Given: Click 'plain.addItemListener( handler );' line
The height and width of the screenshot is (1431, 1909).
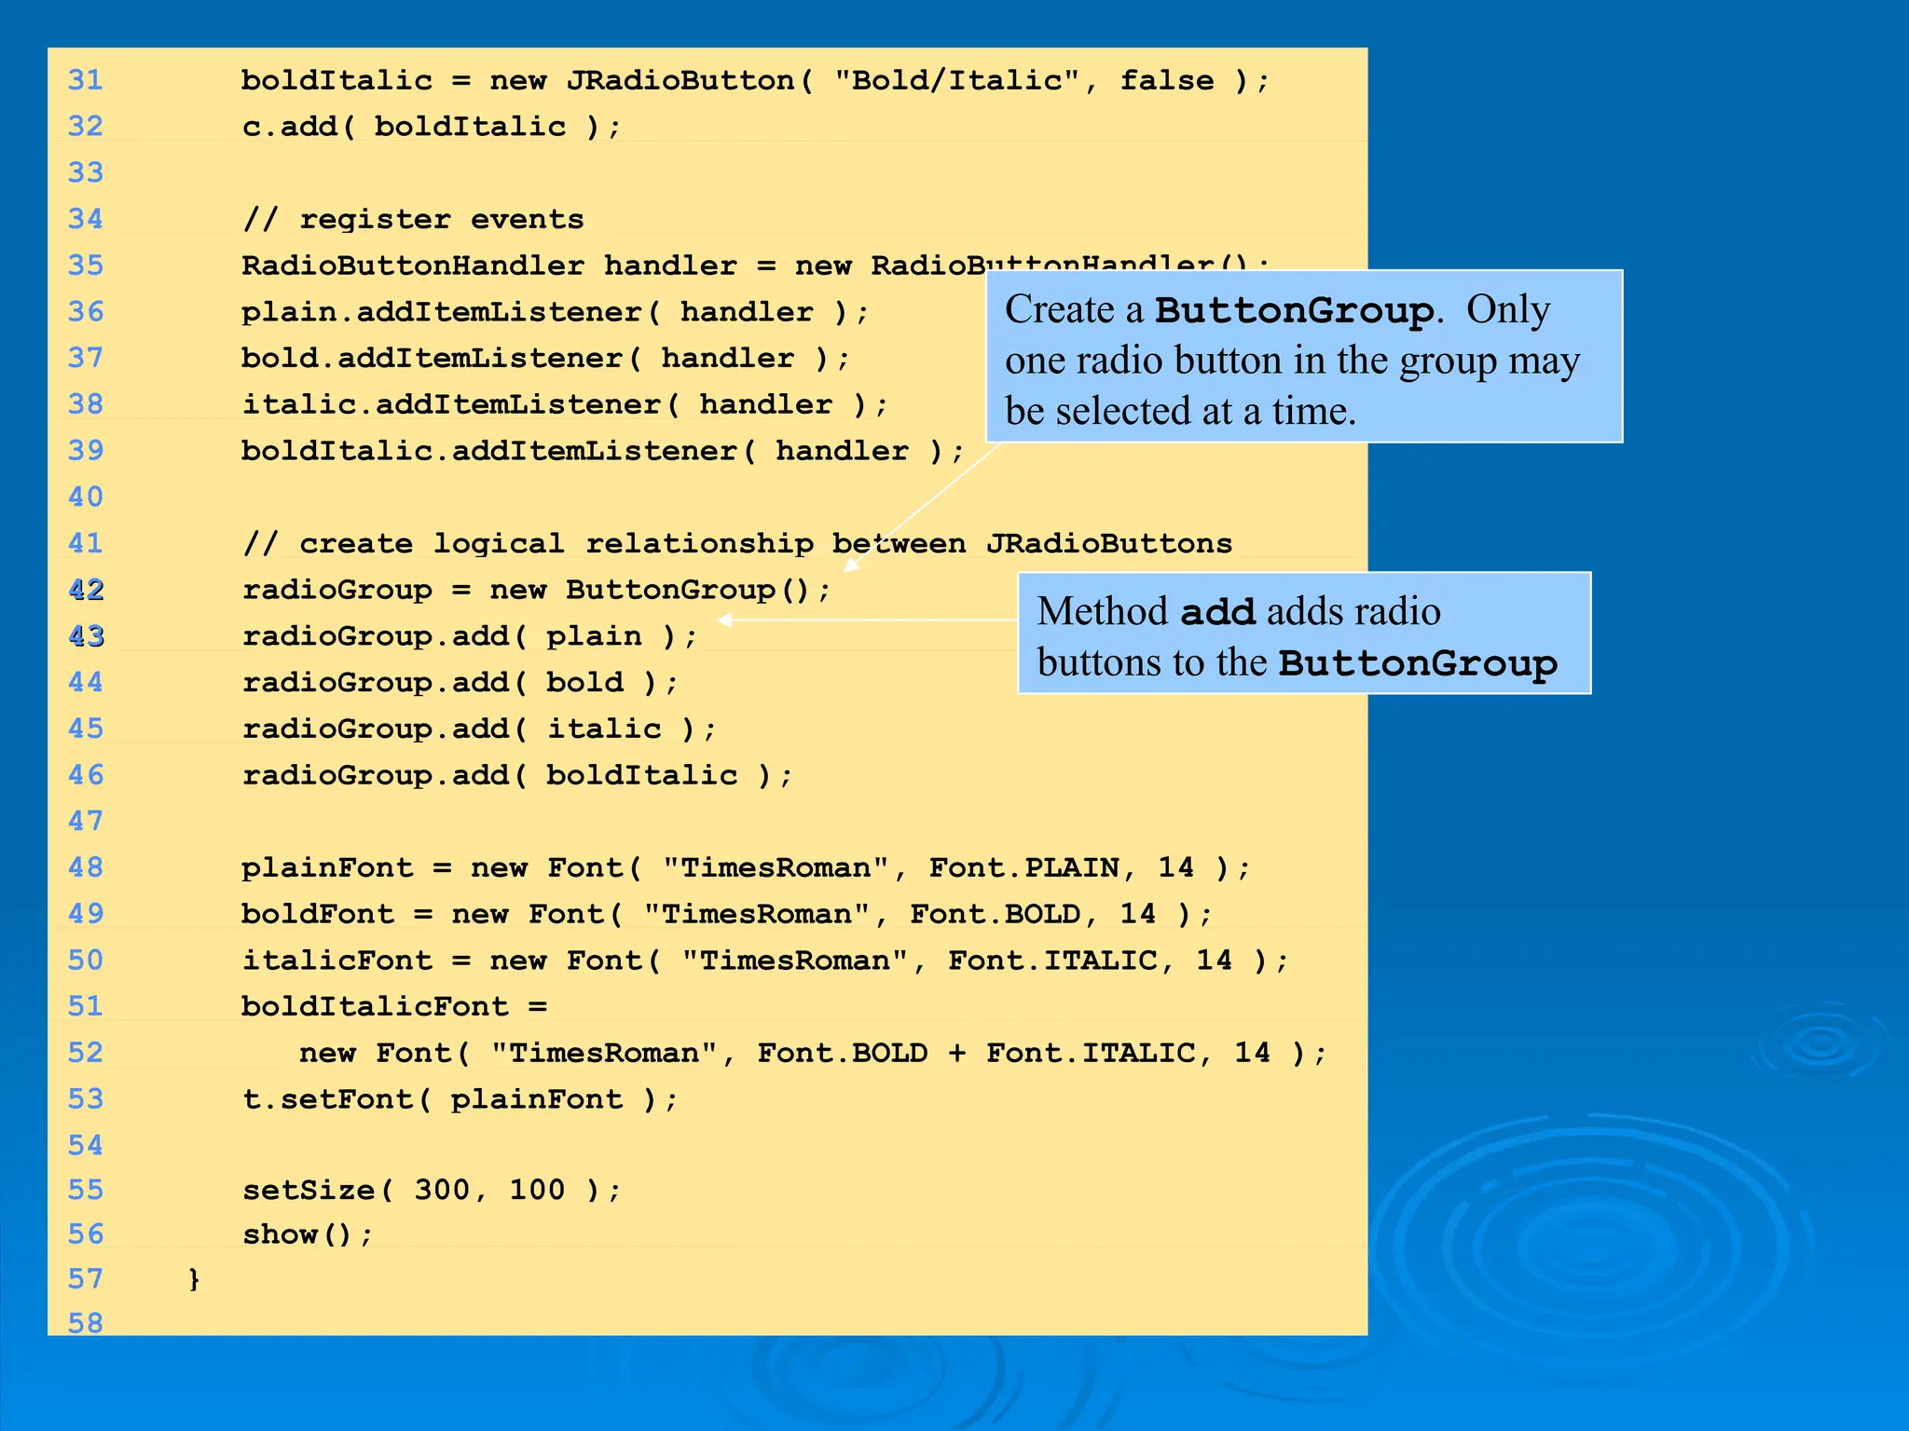Looking at the screenshot, I should coord(556,312).
